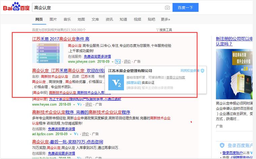This screenshot has height=159, width=256.
Task: Switch to the 图片 tab
Action: click(53, 19)
